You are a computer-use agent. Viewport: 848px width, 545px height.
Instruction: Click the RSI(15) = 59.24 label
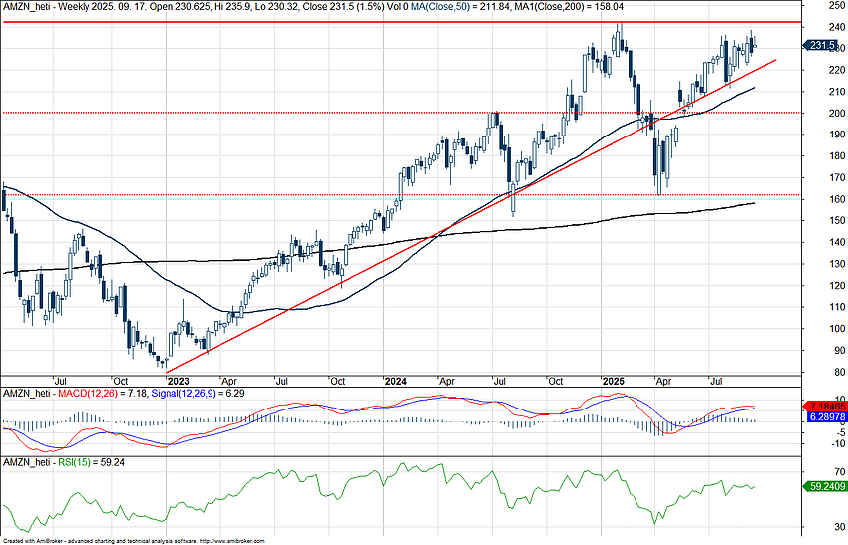point(92,462)
